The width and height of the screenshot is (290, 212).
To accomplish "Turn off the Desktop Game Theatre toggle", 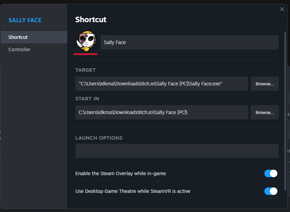I will point(271,191).
